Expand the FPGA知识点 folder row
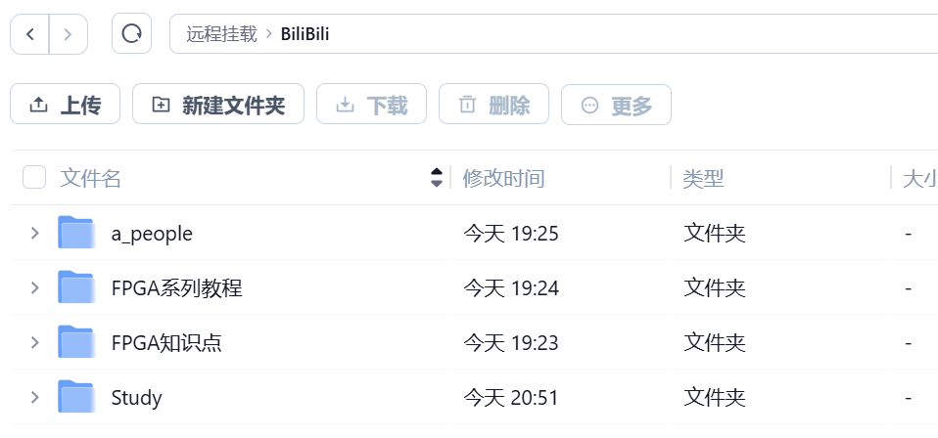The image size is (938, 438). 34,342
